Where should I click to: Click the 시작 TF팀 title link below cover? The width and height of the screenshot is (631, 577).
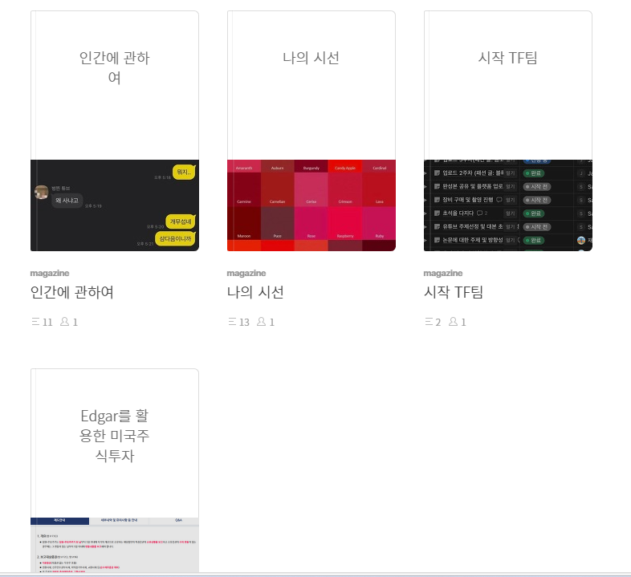pyautogui.click(x=453, y=292)
